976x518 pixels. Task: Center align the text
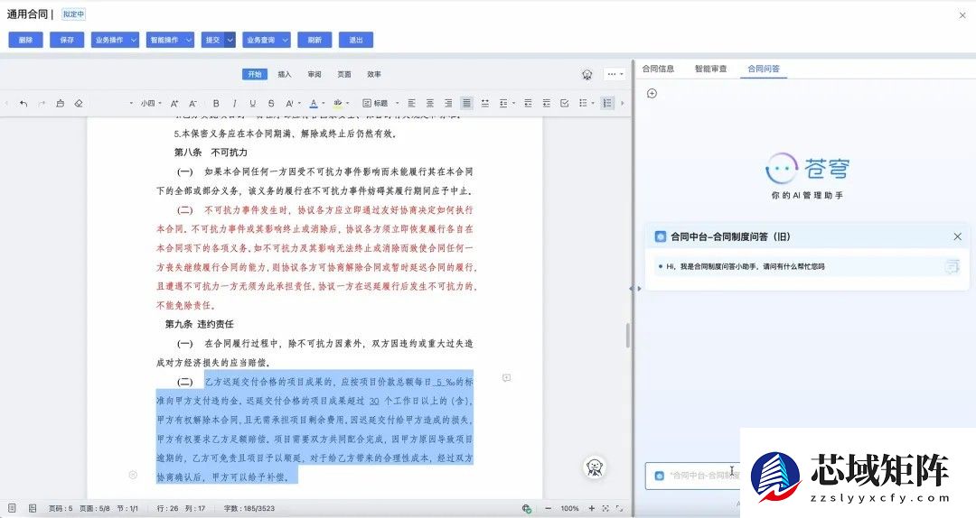[x=429, y=103]
